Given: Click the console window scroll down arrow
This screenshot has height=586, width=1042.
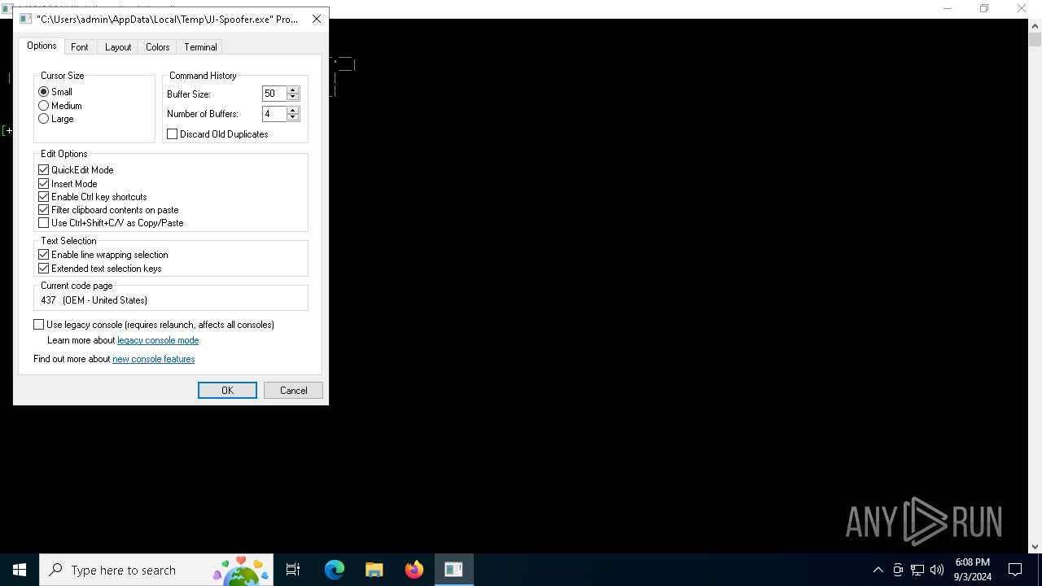Looking at the screenshot, I should [x=1035, y=547].
